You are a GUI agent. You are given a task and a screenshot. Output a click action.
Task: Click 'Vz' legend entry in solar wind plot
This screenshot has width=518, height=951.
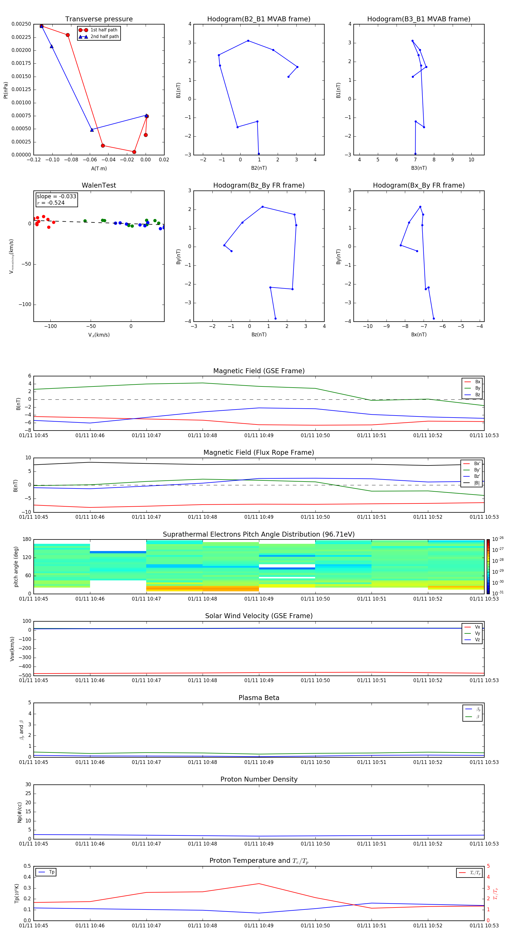pos(472,640)
